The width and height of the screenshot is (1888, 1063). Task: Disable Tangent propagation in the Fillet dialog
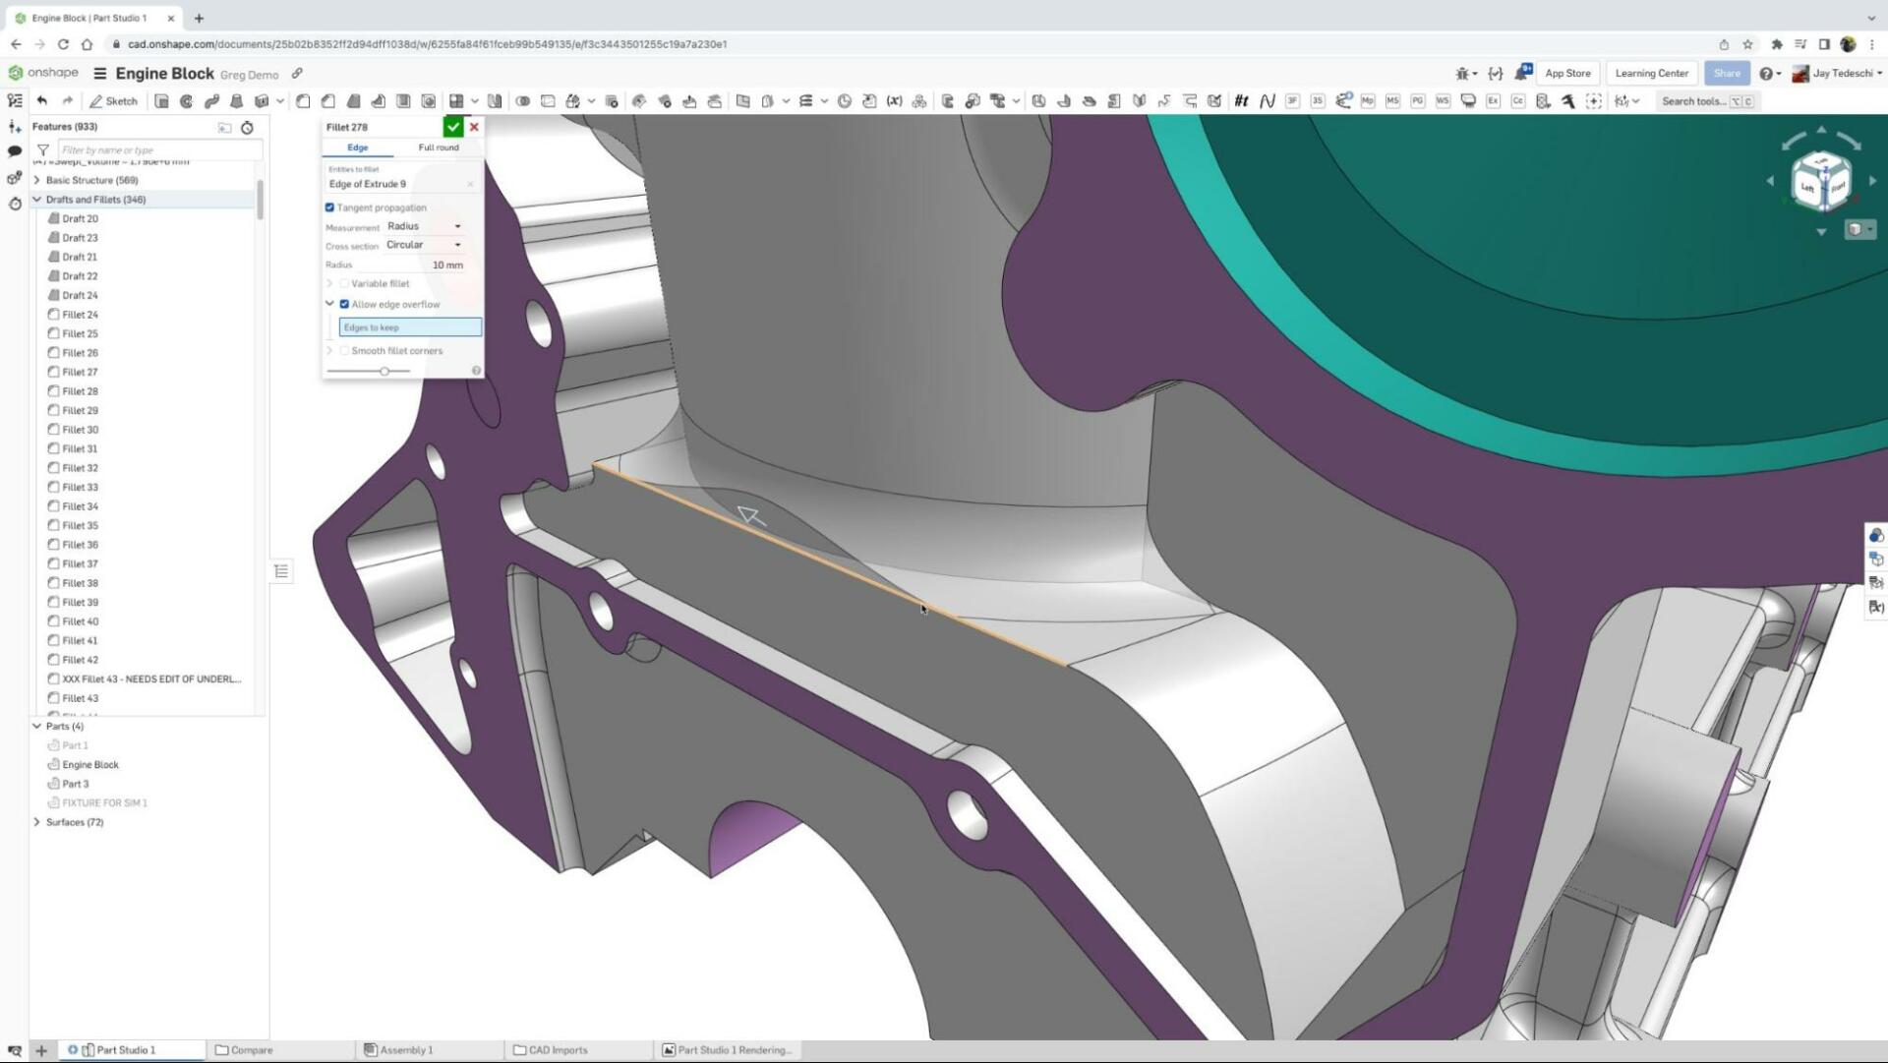point(330,207)
